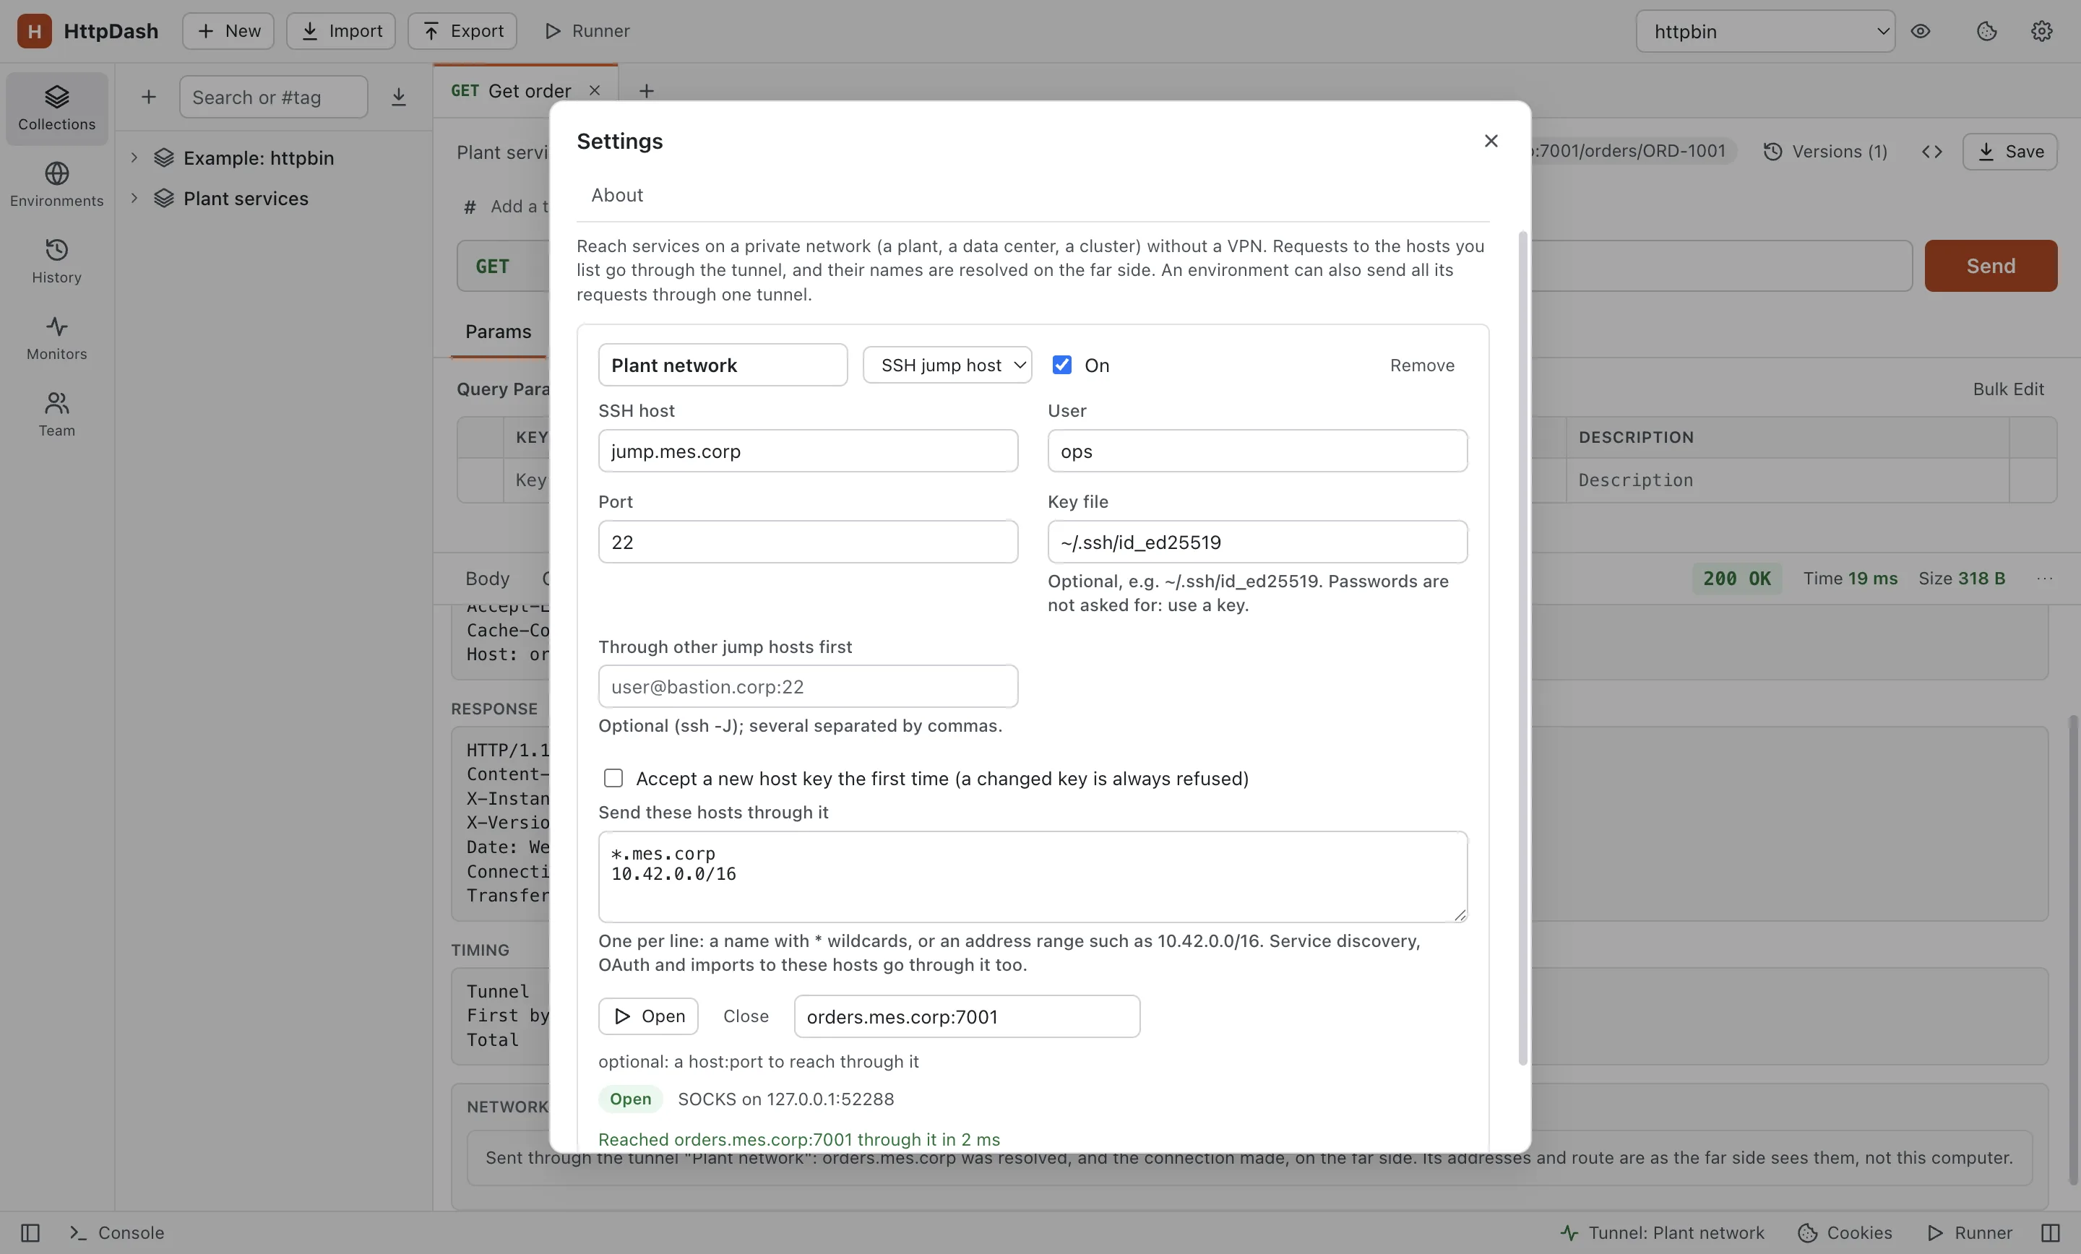Close the Settings dialog
2081x1254 pixels.
pos(1491,141)
